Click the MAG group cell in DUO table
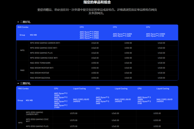Screen dimensions: 194x129 point(22,70)
